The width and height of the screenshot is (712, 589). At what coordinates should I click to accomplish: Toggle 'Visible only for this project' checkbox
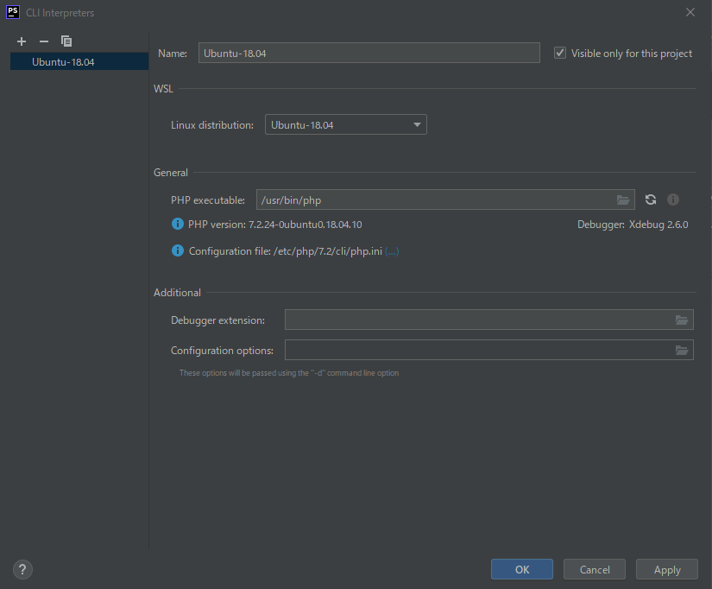coord(560,54)
